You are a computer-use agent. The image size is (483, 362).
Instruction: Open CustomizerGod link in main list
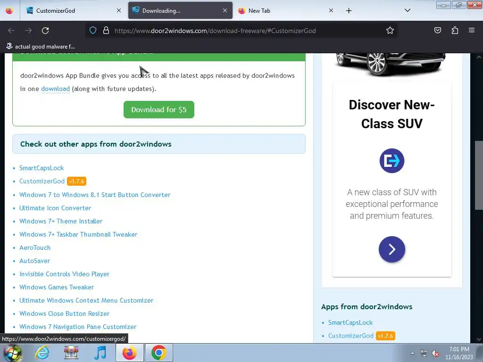tap(42, 181)
